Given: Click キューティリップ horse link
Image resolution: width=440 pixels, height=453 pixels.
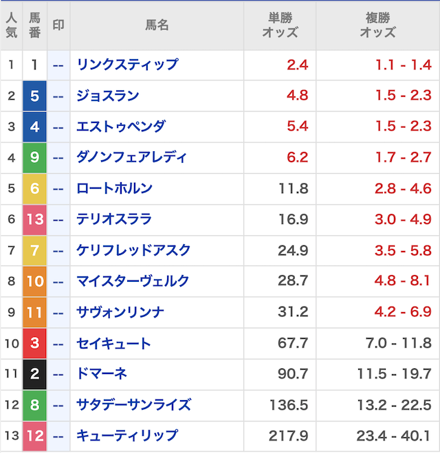Looking at the screenshot, I should tap(127, 436).
